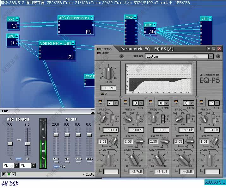Collapse the SRC [1] module arrow

17,19
